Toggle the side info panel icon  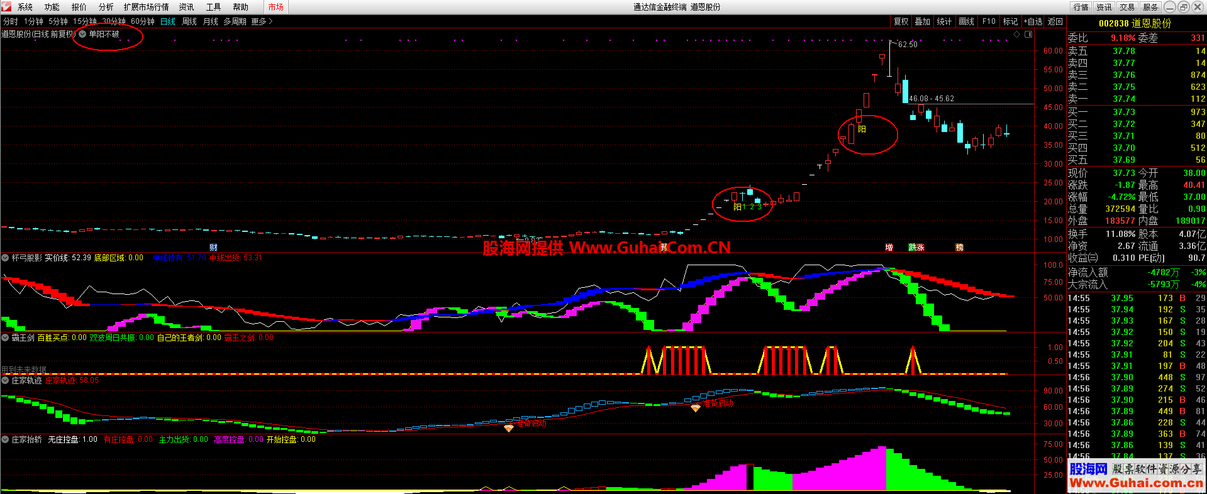click(1028, 35)
